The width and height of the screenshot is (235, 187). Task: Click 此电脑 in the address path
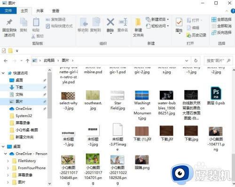click(49, 61)
